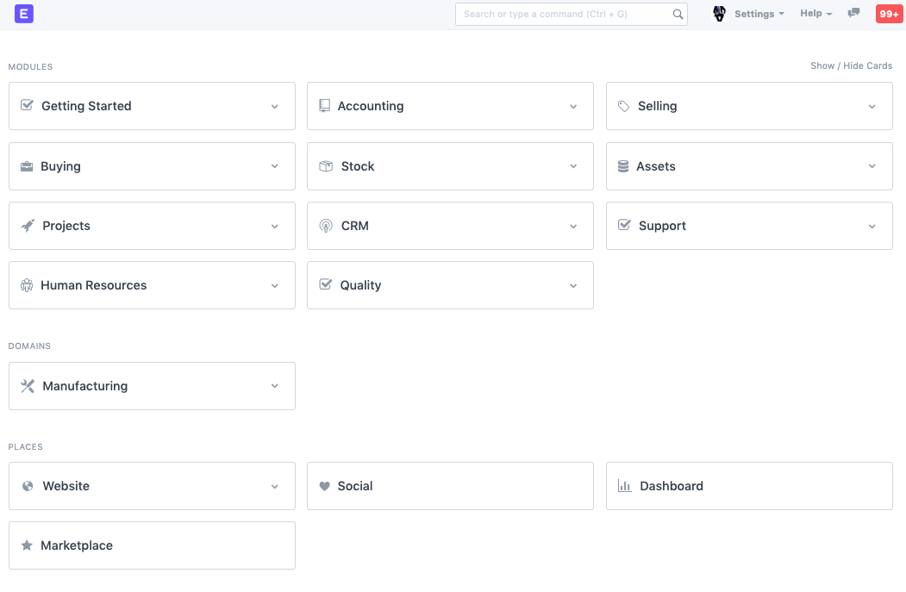
Task: Click Show / Hide Cards link
Action: pyautogui.click(x=851, y=65)
